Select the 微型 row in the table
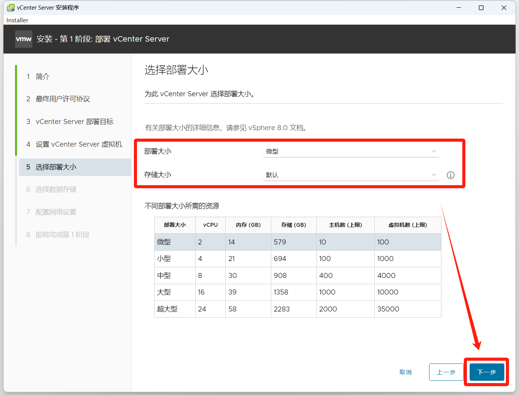The height and width of the screenshot is (395, 519). pyautogui.click(x=297, y=242)
